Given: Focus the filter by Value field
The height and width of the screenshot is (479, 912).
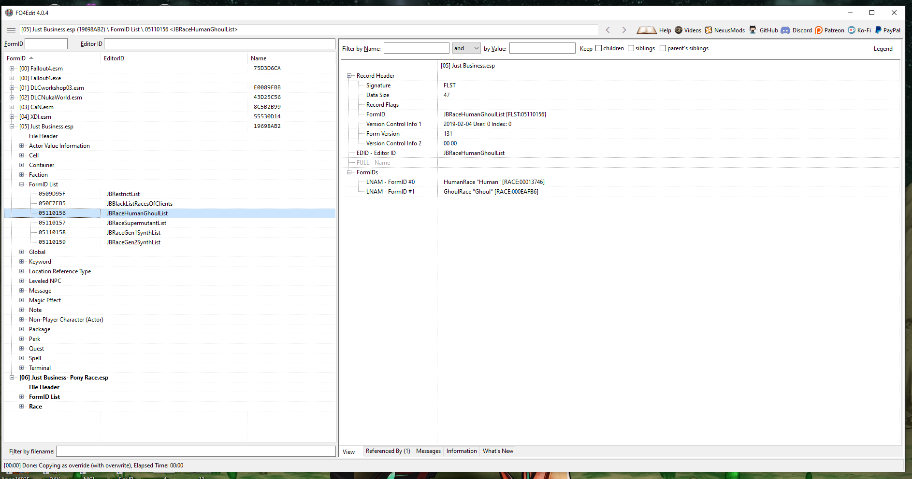Looking at the screenshot, I should [x=542, y=48].
